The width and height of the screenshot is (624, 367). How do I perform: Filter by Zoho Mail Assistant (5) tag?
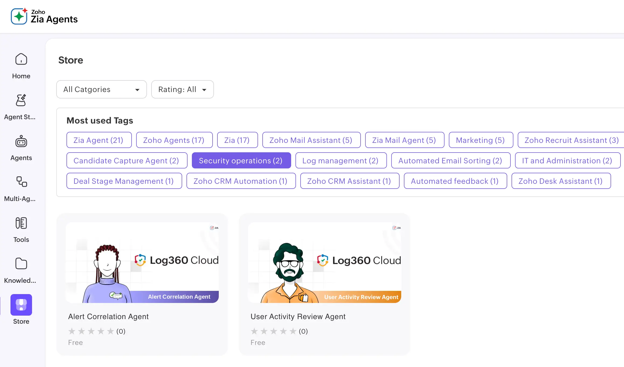311,140
